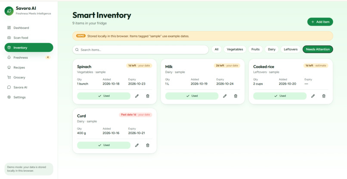Filter by Leftovers
347x179 pixels.
point(291,49)
